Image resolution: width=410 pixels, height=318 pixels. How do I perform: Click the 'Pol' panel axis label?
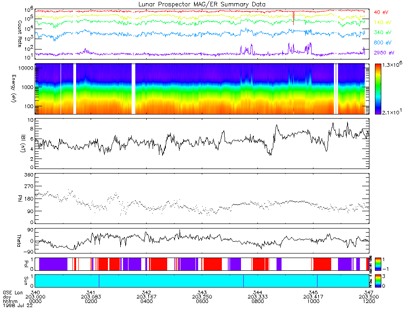coord(26,264)
